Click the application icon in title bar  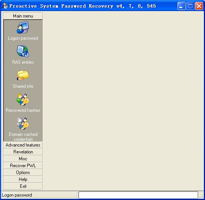point(5,6)
